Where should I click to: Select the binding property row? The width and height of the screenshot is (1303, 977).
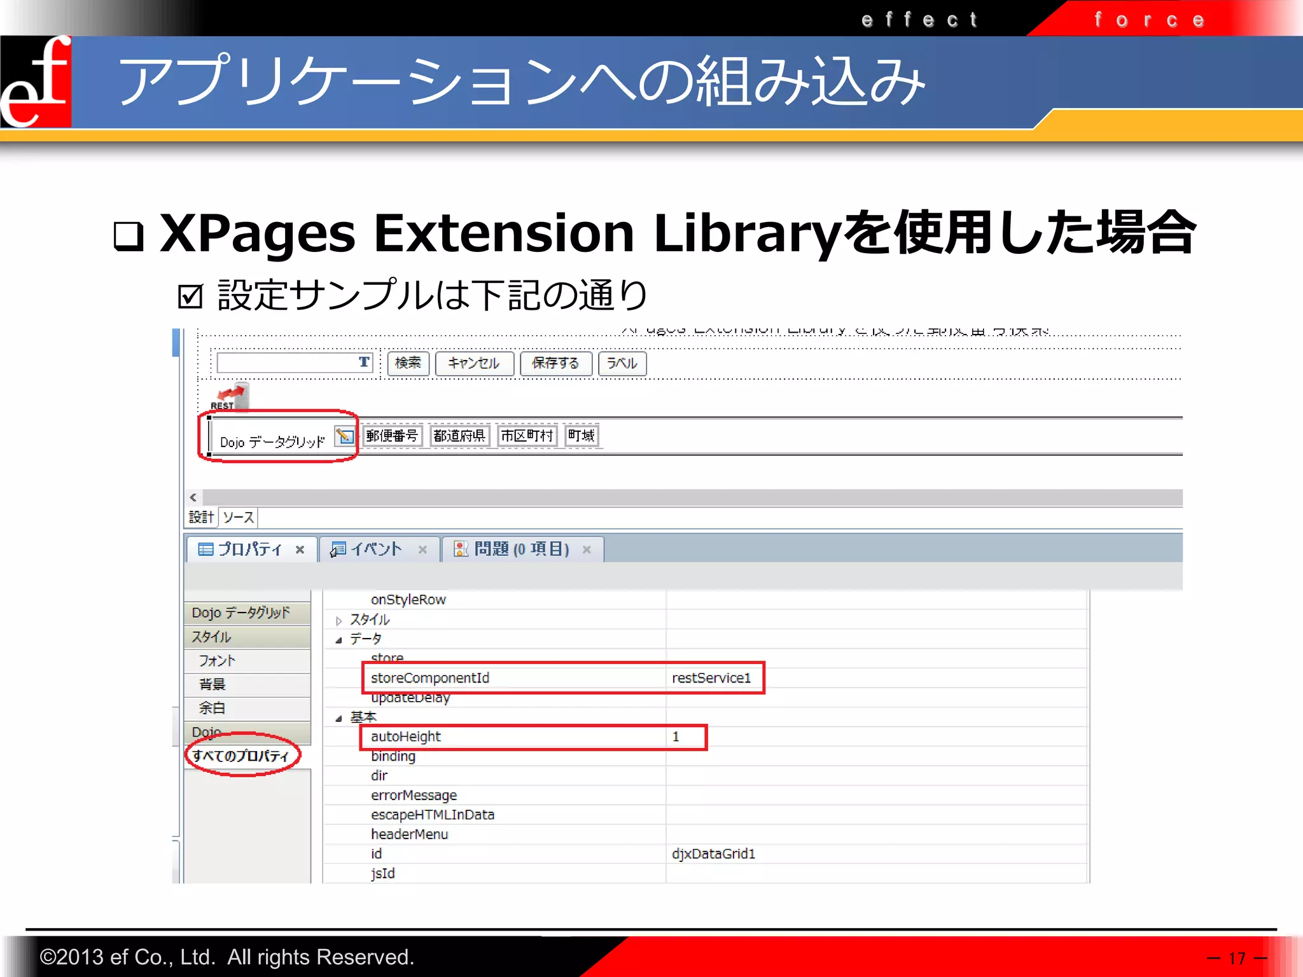(706, 756)
